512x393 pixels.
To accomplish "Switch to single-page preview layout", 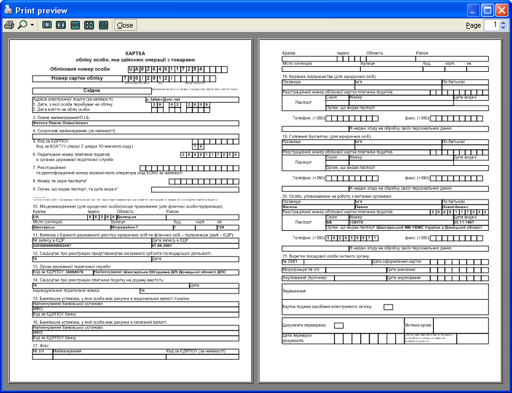I will [x=46, y=25].
